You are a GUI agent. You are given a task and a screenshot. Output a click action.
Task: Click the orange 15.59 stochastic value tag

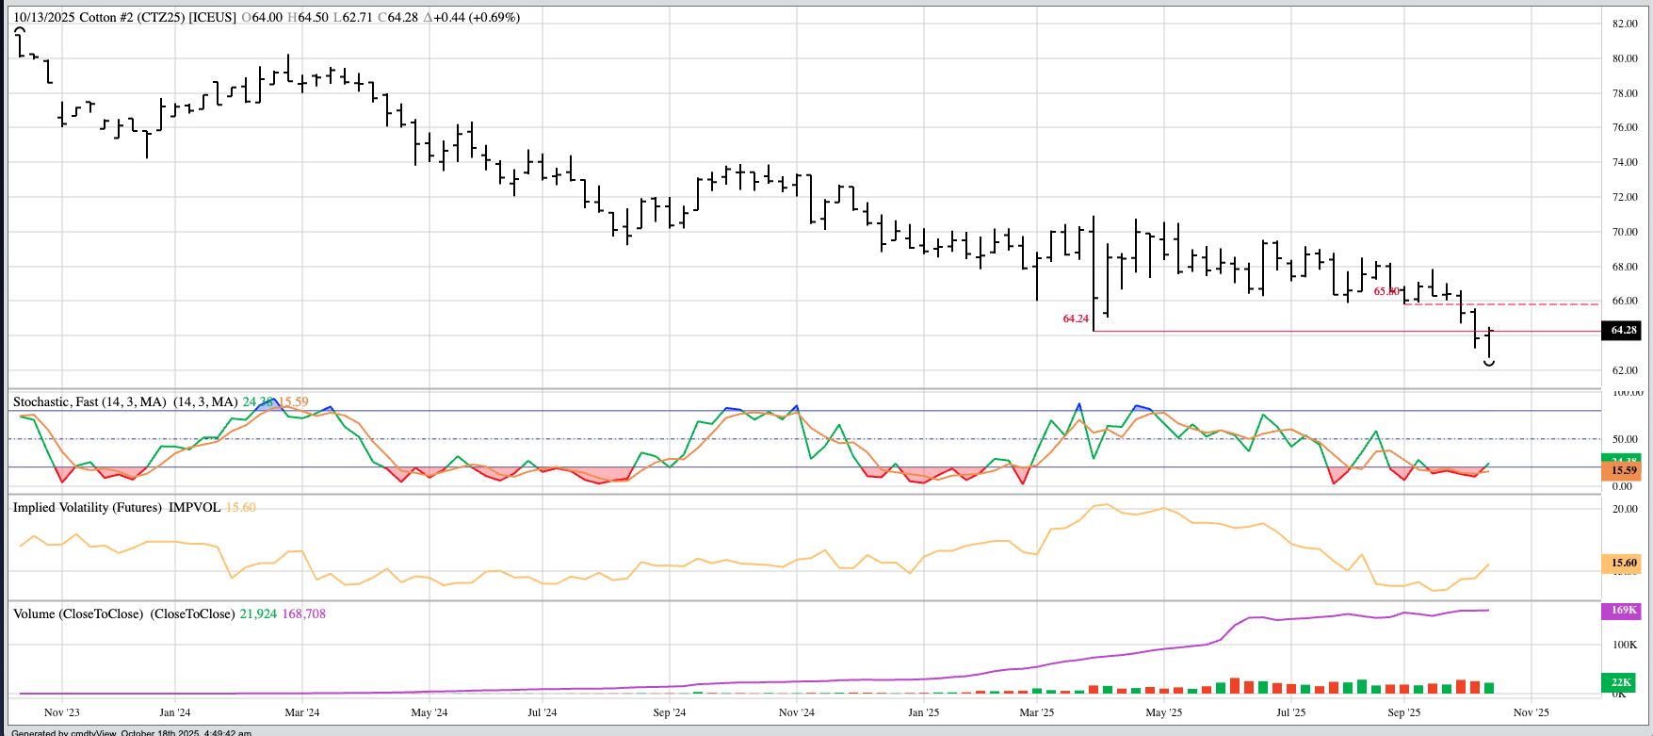click(x=1622, y=471)
